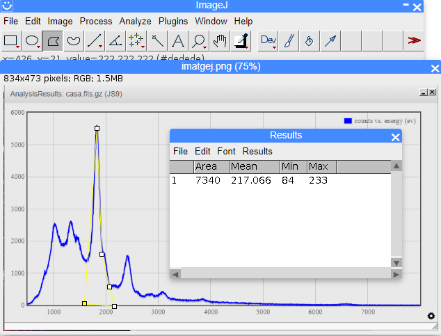Select the Hand scrolling tool
Screen dimensions: 441x336
(x=220, y=41)
